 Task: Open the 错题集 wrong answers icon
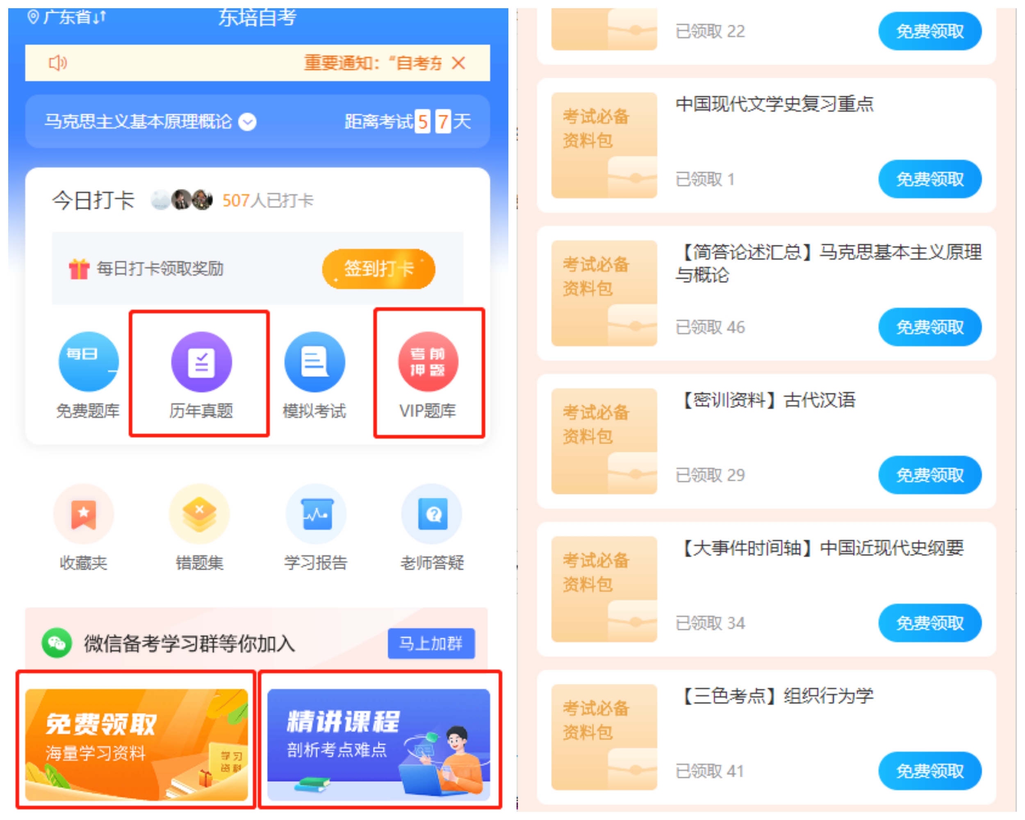click(x=200, y=514)
